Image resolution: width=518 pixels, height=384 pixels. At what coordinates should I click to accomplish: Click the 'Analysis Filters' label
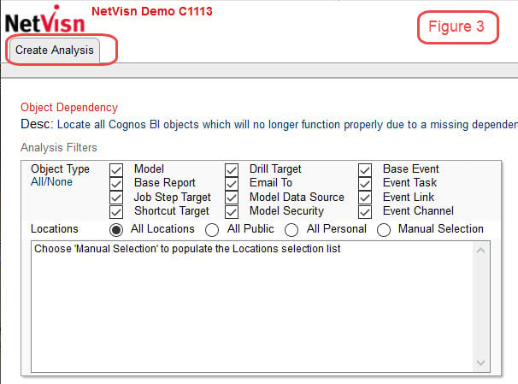point(59,147)
